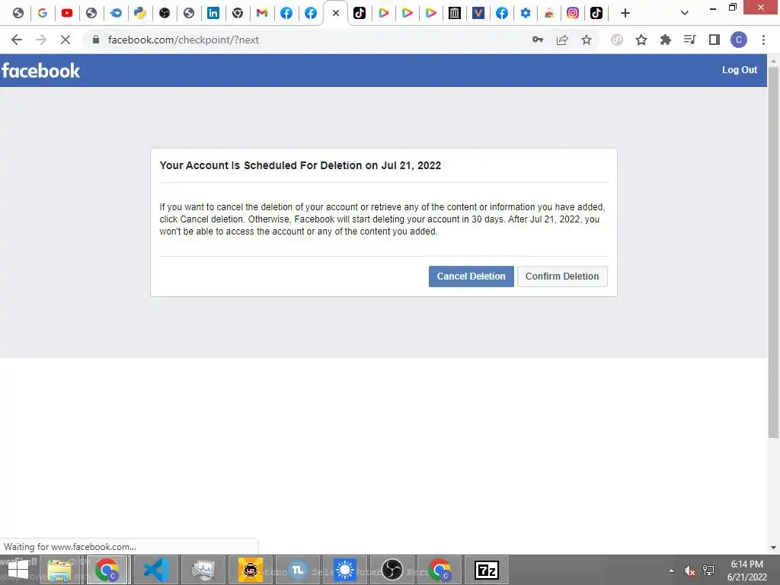Switch to the LinkedIn tab
This screenshot has width=780, height=585.
tap(213, 13)
